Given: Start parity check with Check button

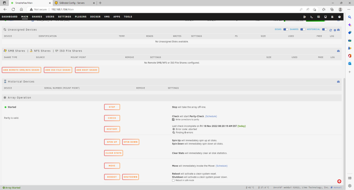Looking at the screenshot, I should coord(112,118).
